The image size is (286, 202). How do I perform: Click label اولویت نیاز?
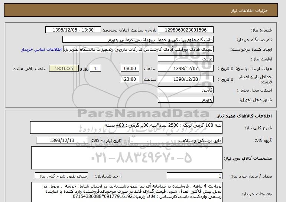pyautogui.click(x=261, y=59)
